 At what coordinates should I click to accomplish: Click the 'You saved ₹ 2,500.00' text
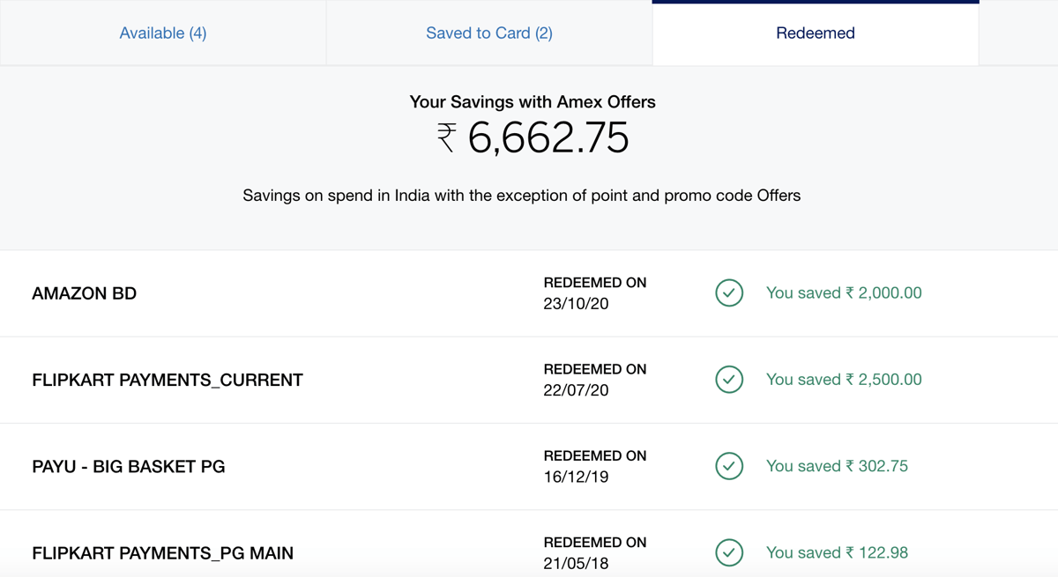click(844, 380)
